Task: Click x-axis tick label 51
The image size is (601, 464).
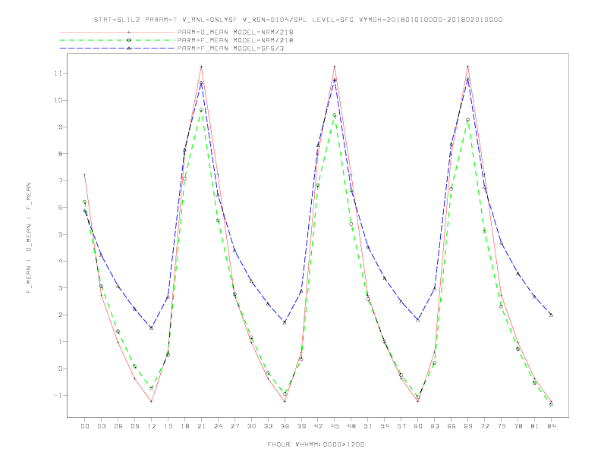Action: pyautogui.click(x=368, y=426)
